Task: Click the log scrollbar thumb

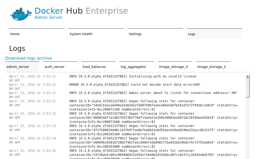Action: (x=247, y=88)
